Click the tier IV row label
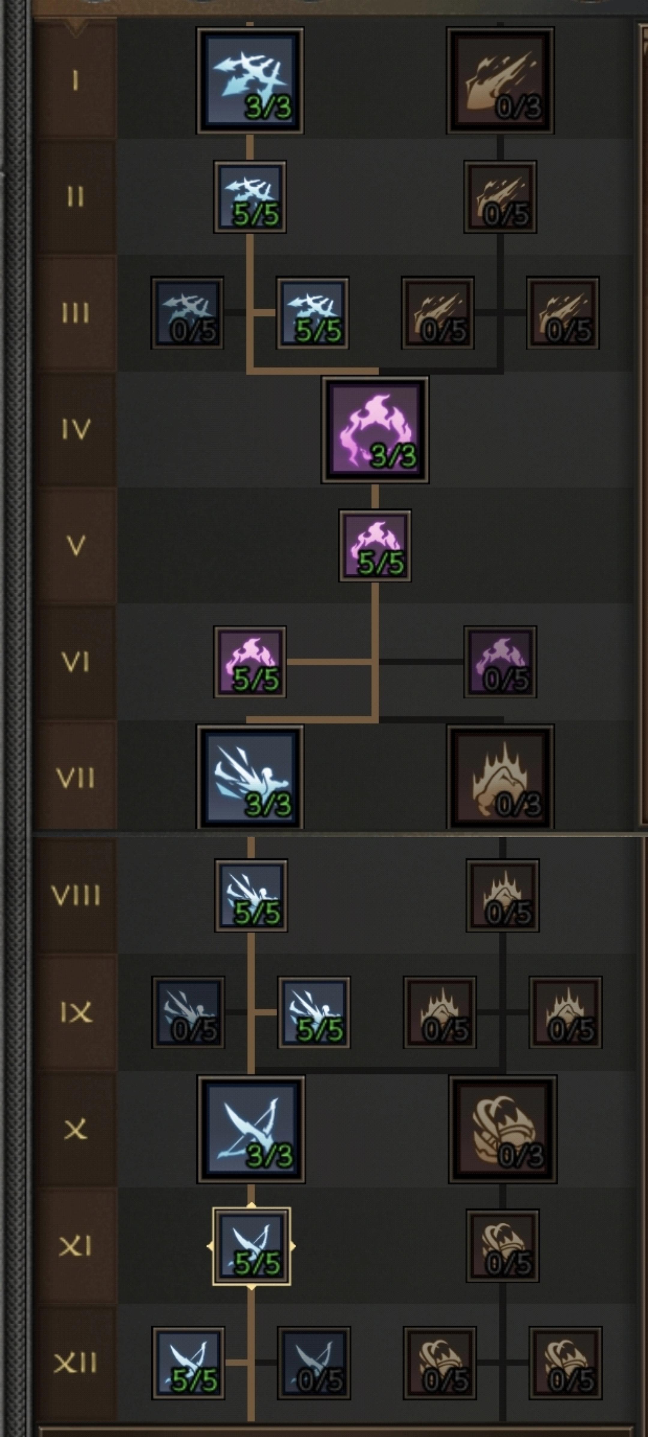Screen dimensions: 648x1437 75,429
